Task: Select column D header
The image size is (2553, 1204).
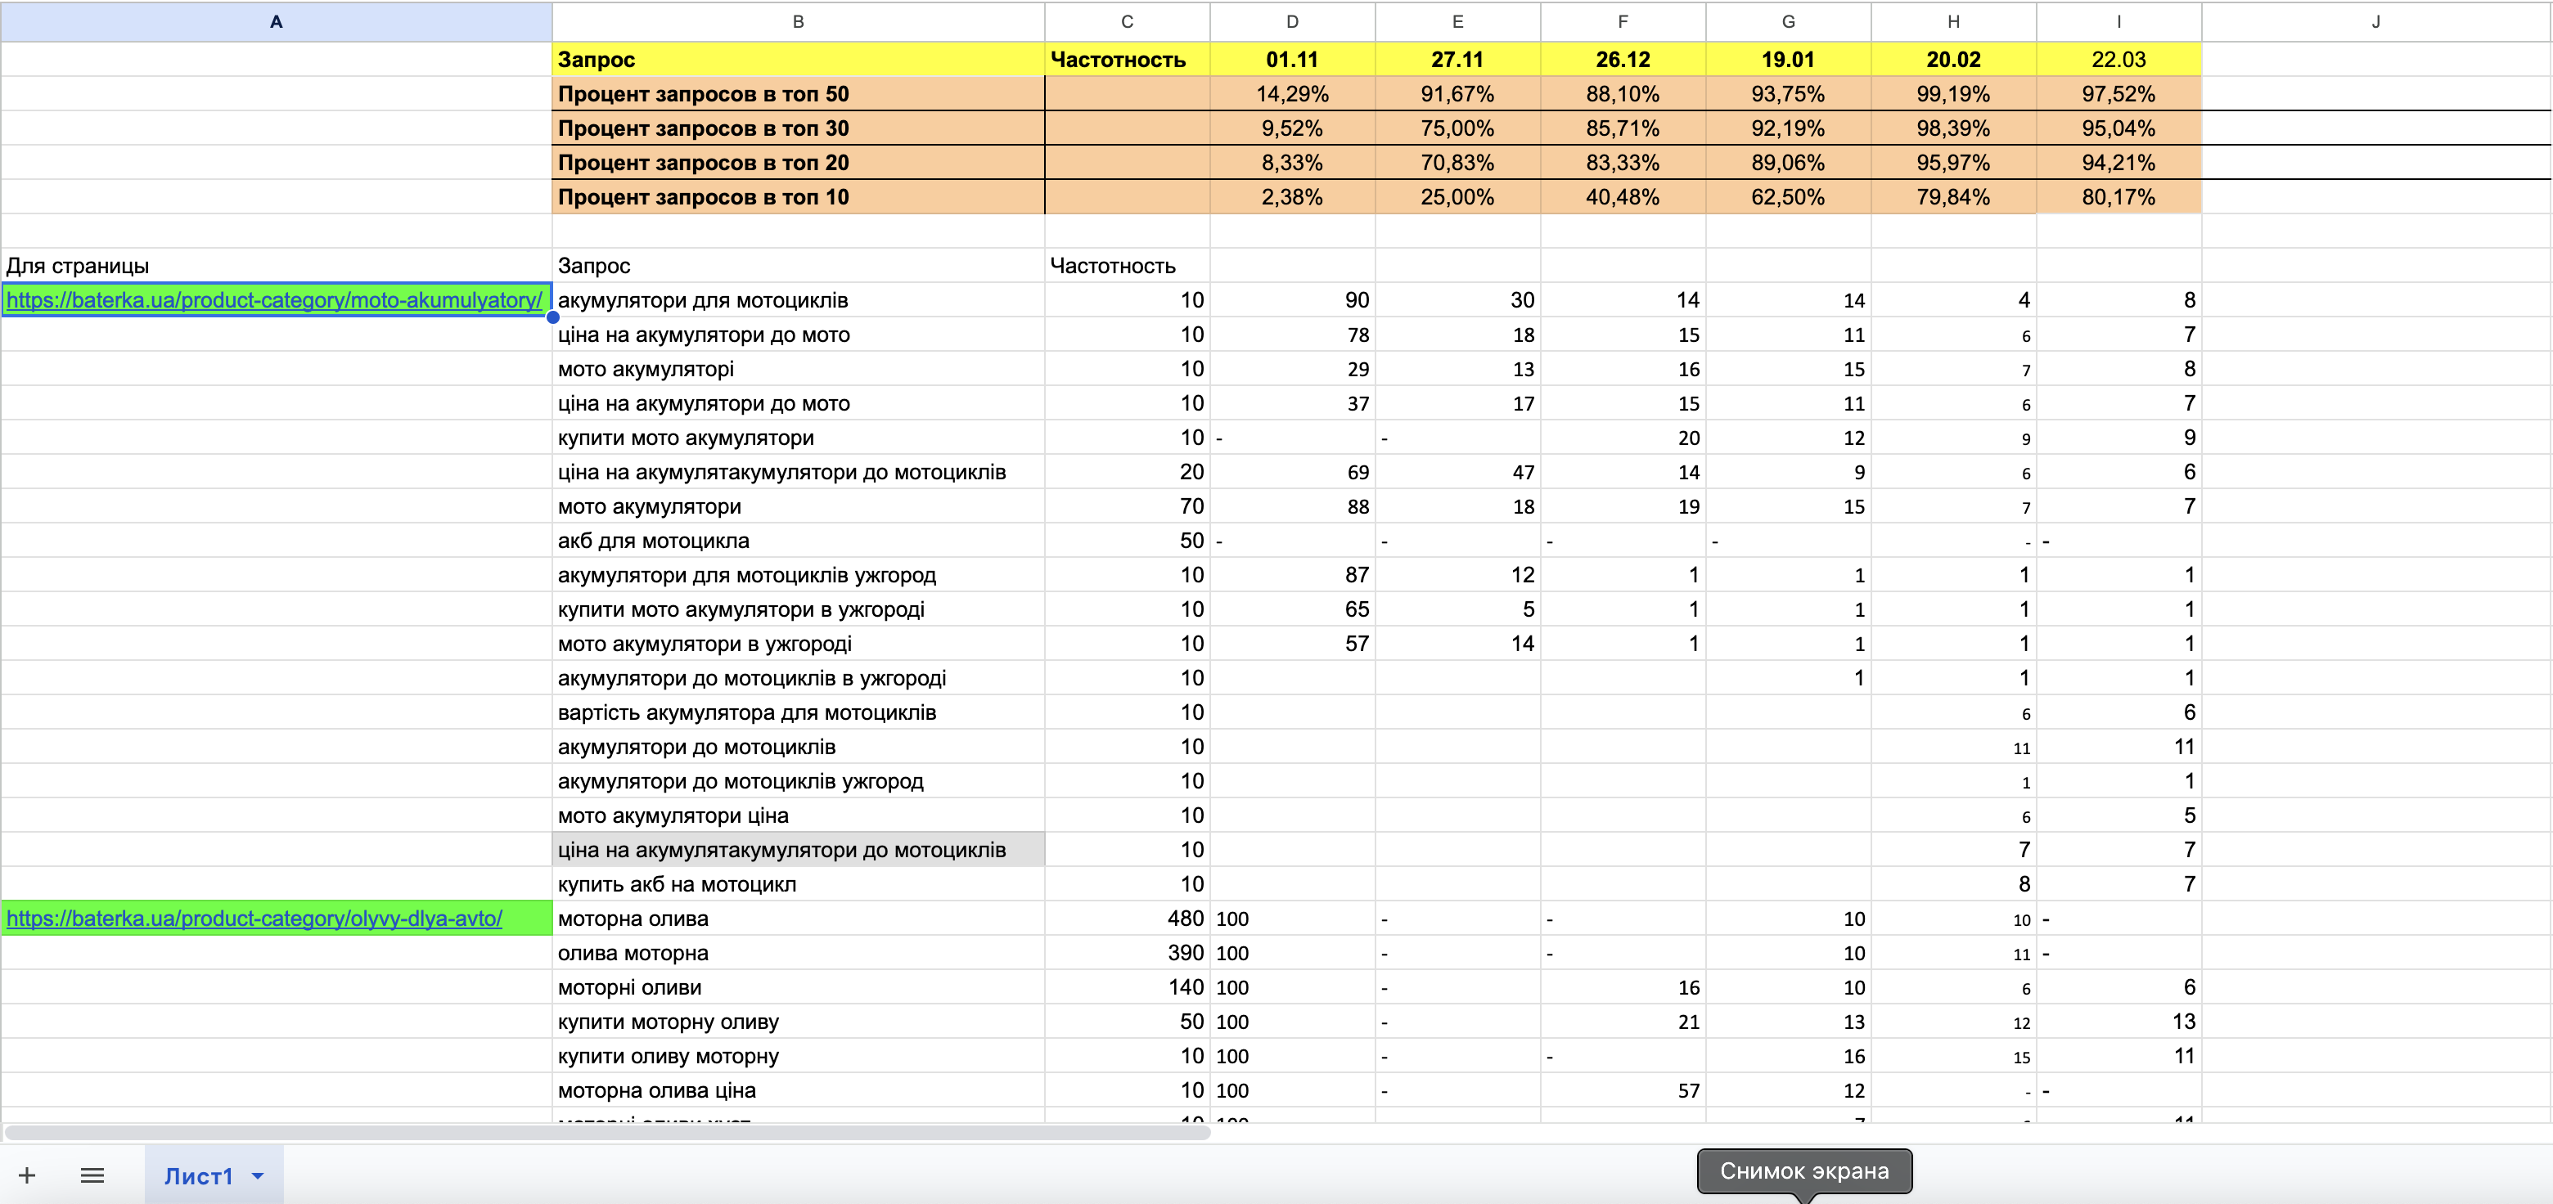Action: tap(1292, 22)
